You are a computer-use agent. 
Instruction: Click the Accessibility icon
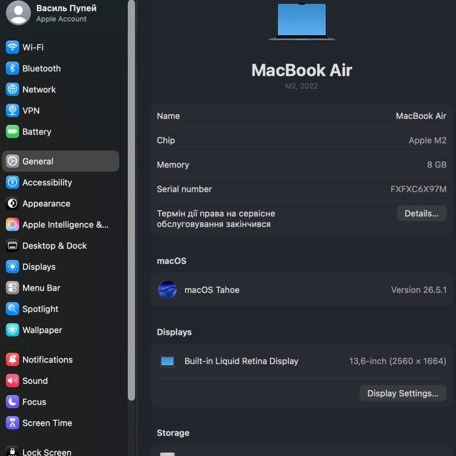click(12, 182)
